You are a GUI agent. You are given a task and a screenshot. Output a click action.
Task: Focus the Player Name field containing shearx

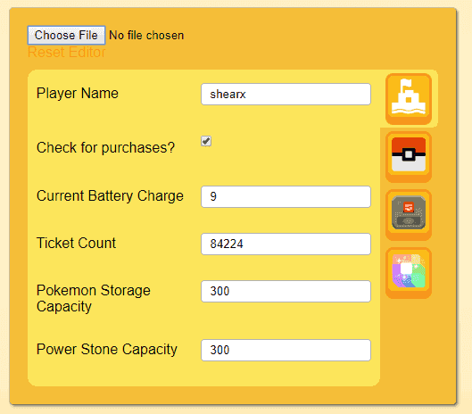(286, 95)
